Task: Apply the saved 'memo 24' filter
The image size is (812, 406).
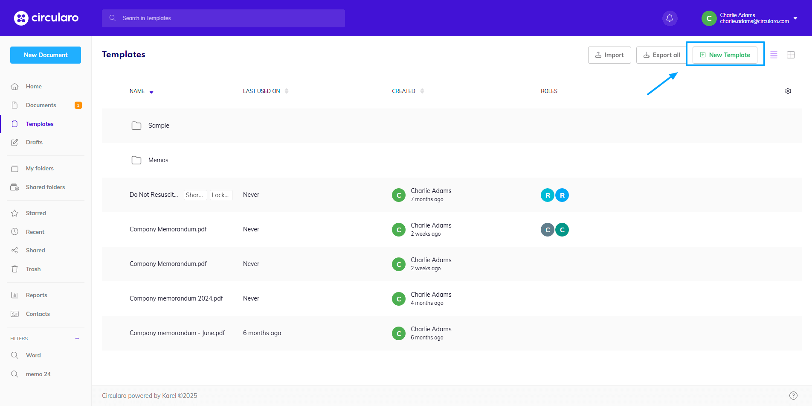Action: coord(38,374)
